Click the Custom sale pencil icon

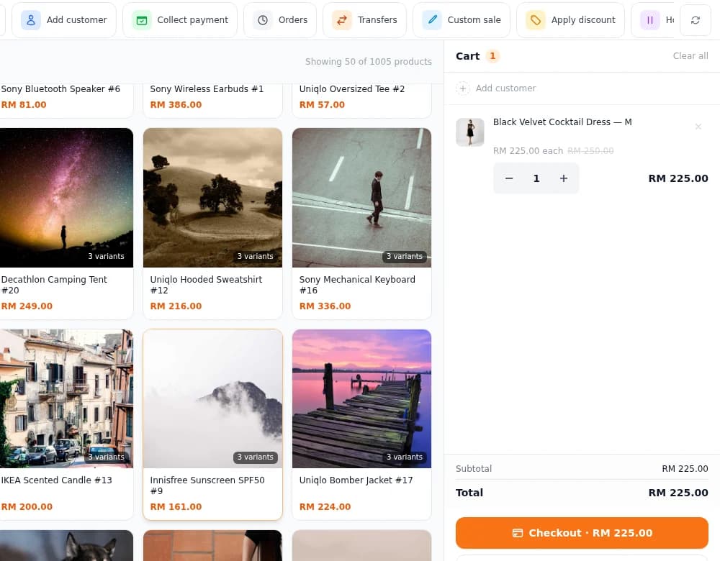432,20
